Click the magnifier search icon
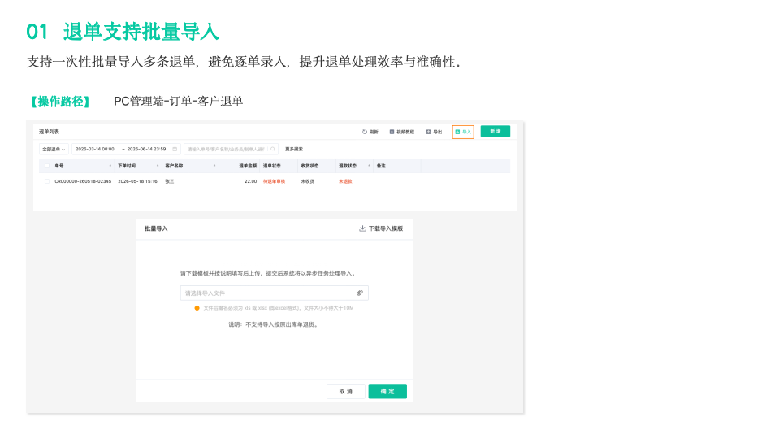 click(x=273, y=149)
